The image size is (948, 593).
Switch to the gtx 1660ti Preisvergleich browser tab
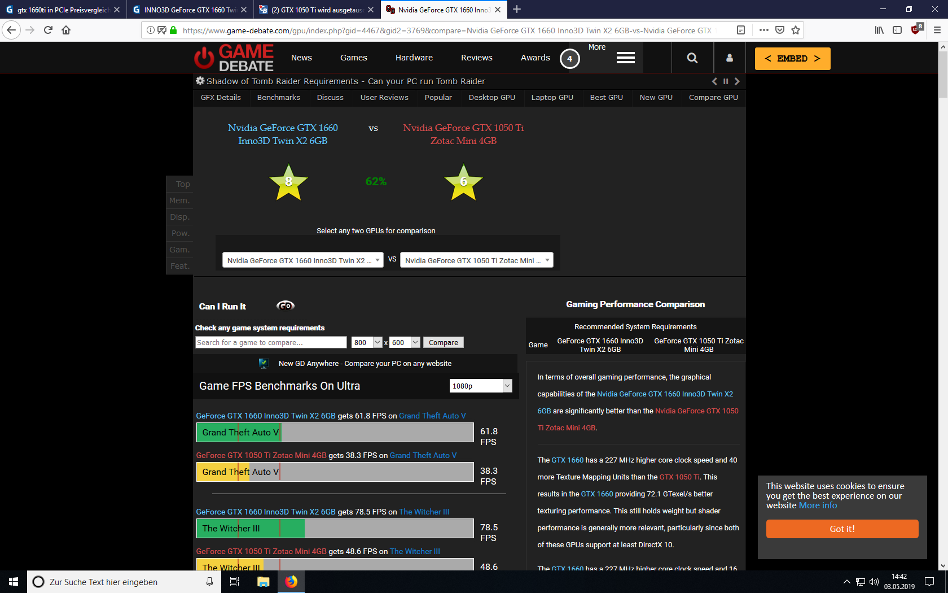point(62,10)
